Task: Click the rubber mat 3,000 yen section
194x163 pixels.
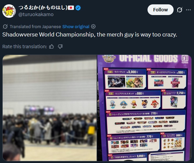Action: (125, 79)
